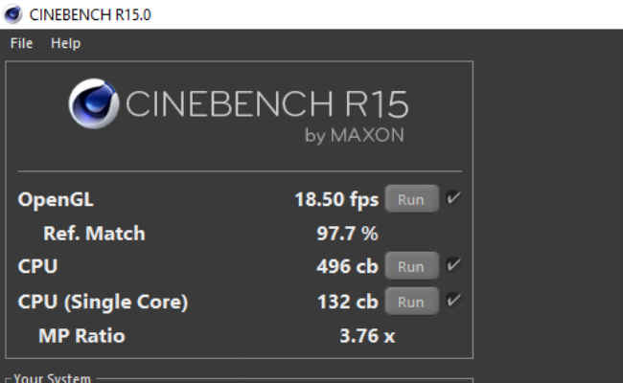Run the OpenGL benchmark

[x=411, y=199]
